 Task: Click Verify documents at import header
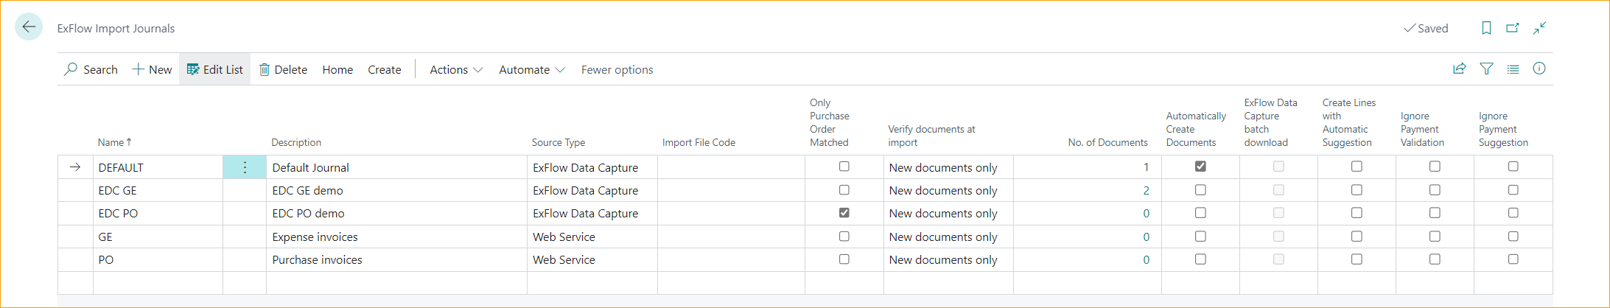[931, 136]
